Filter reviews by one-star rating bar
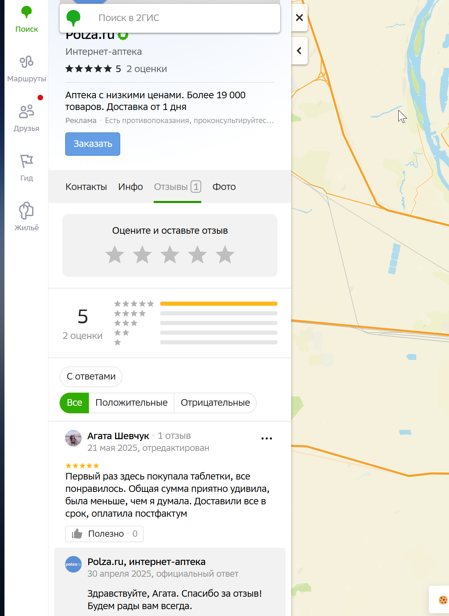Screen dimensions: 449x616 pyautogui.click(x=219, y=342)
